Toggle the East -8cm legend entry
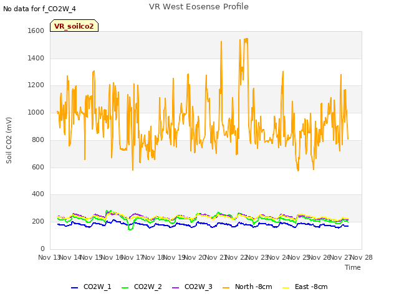This screenshot has height=299, width=399. 305,287
